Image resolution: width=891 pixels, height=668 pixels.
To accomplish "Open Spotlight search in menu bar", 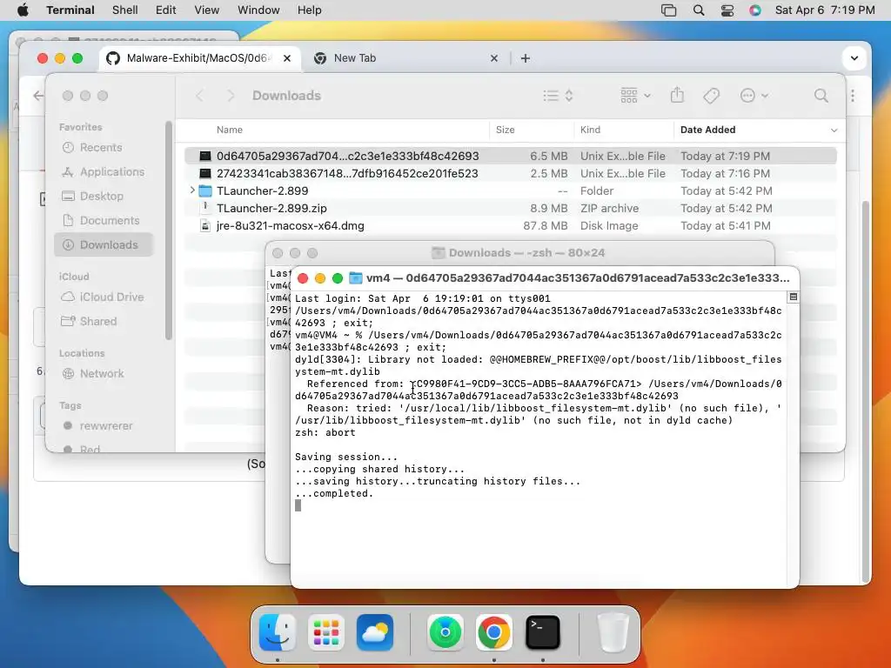I will 699,10.
